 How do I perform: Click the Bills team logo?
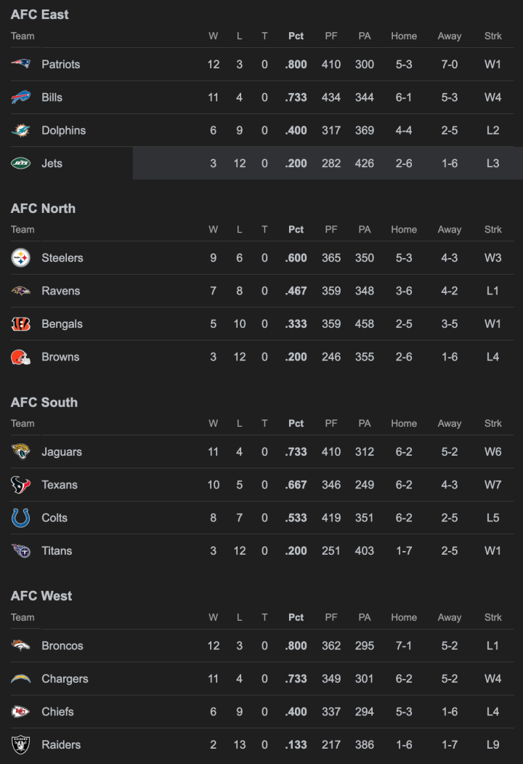(x=21, y=97)
